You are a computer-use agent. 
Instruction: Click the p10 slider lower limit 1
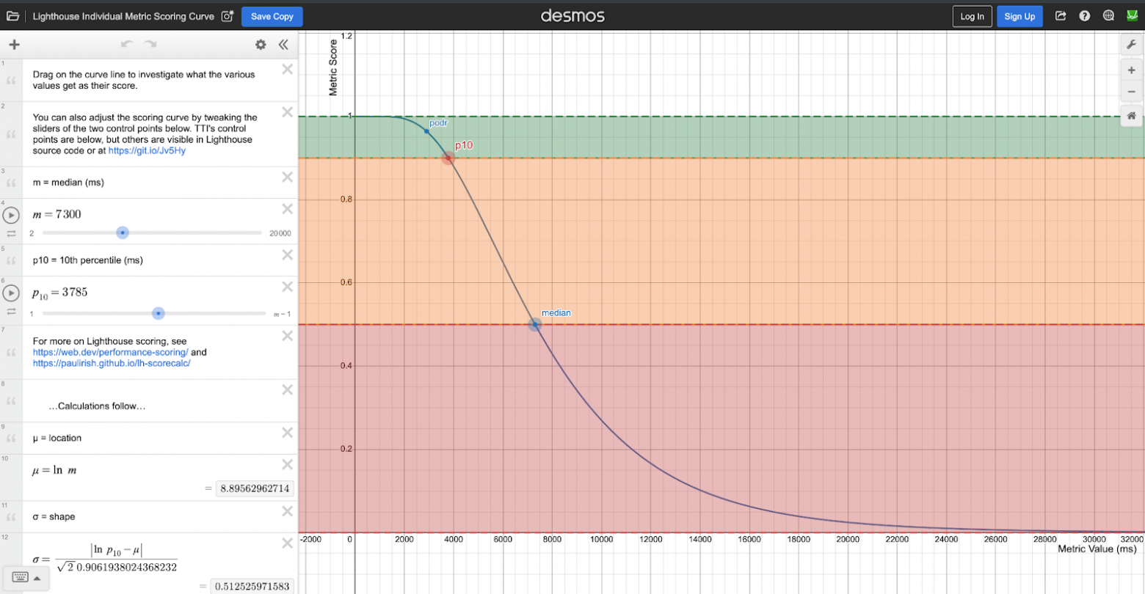(32, 314)
